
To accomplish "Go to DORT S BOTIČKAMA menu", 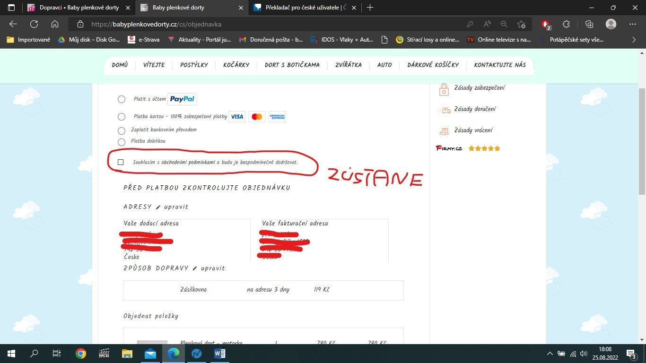I will point(292,65).
